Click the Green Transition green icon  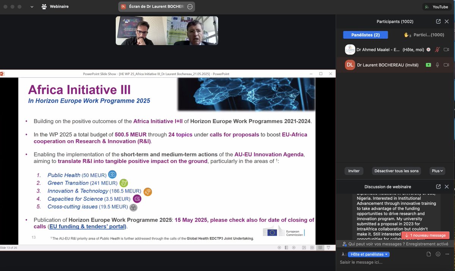coord(124,183)
